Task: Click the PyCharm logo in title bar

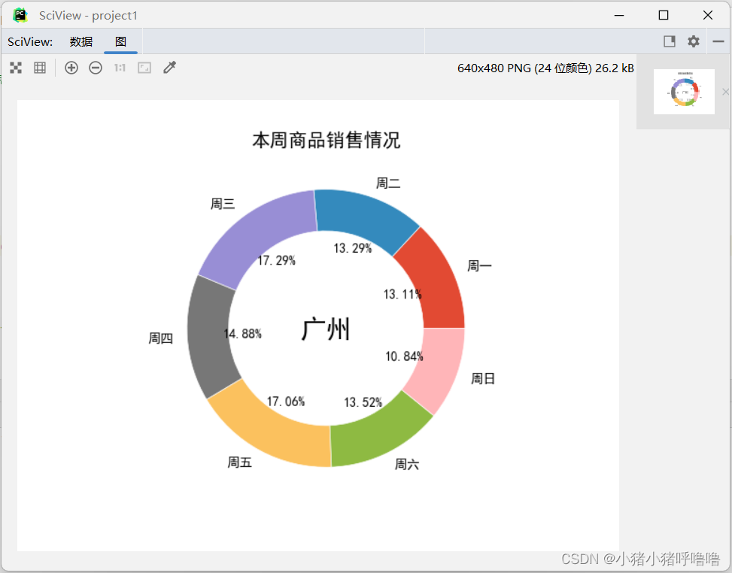Action: 19,15
